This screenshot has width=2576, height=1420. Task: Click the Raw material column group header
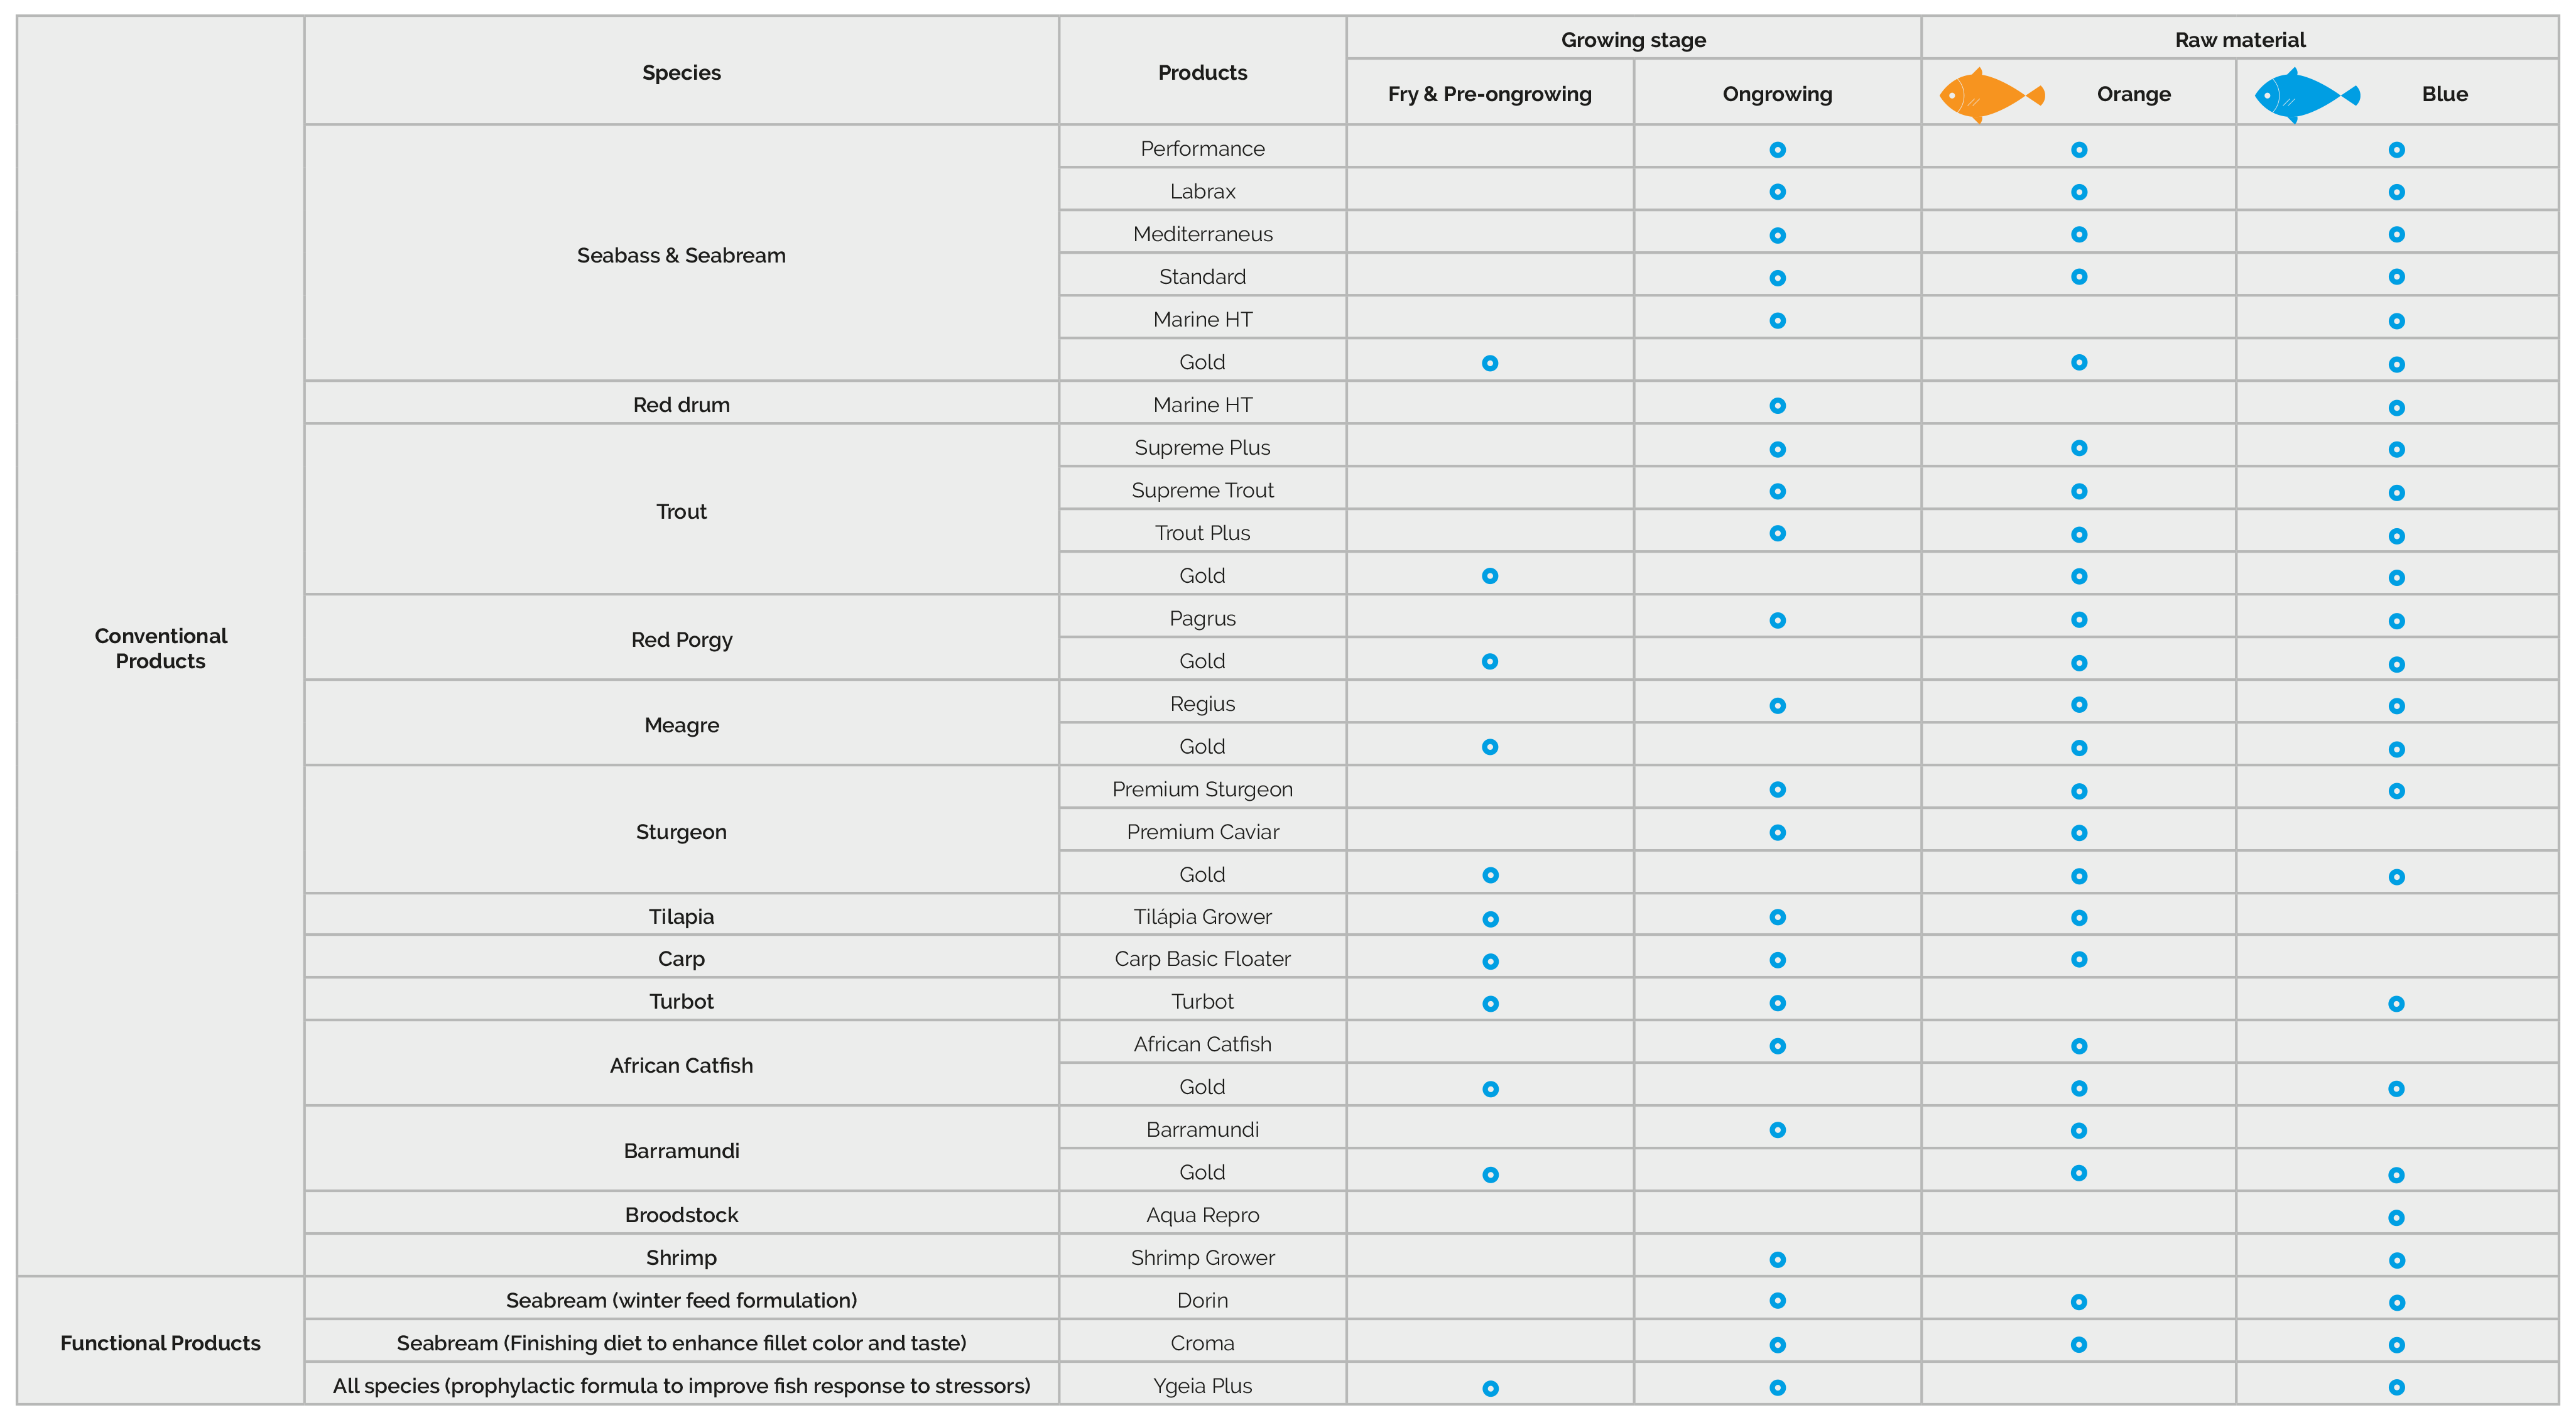tap(2239, 40)
